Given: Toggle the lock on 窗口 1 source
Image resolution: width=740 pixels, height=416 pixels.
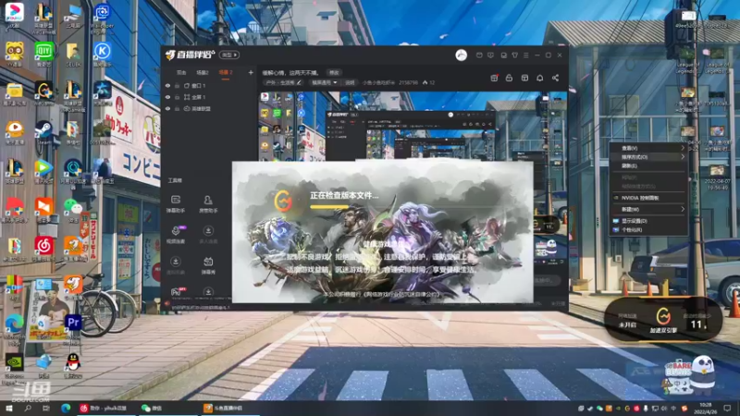Looking at the screenshot, I should (x=177, y=86).
